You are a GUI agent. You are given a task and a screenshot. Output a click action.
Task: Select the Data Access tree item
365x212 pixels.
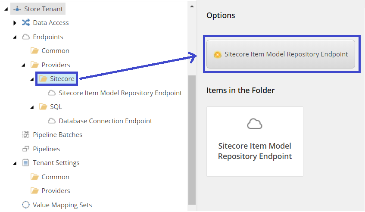point(51,23)
